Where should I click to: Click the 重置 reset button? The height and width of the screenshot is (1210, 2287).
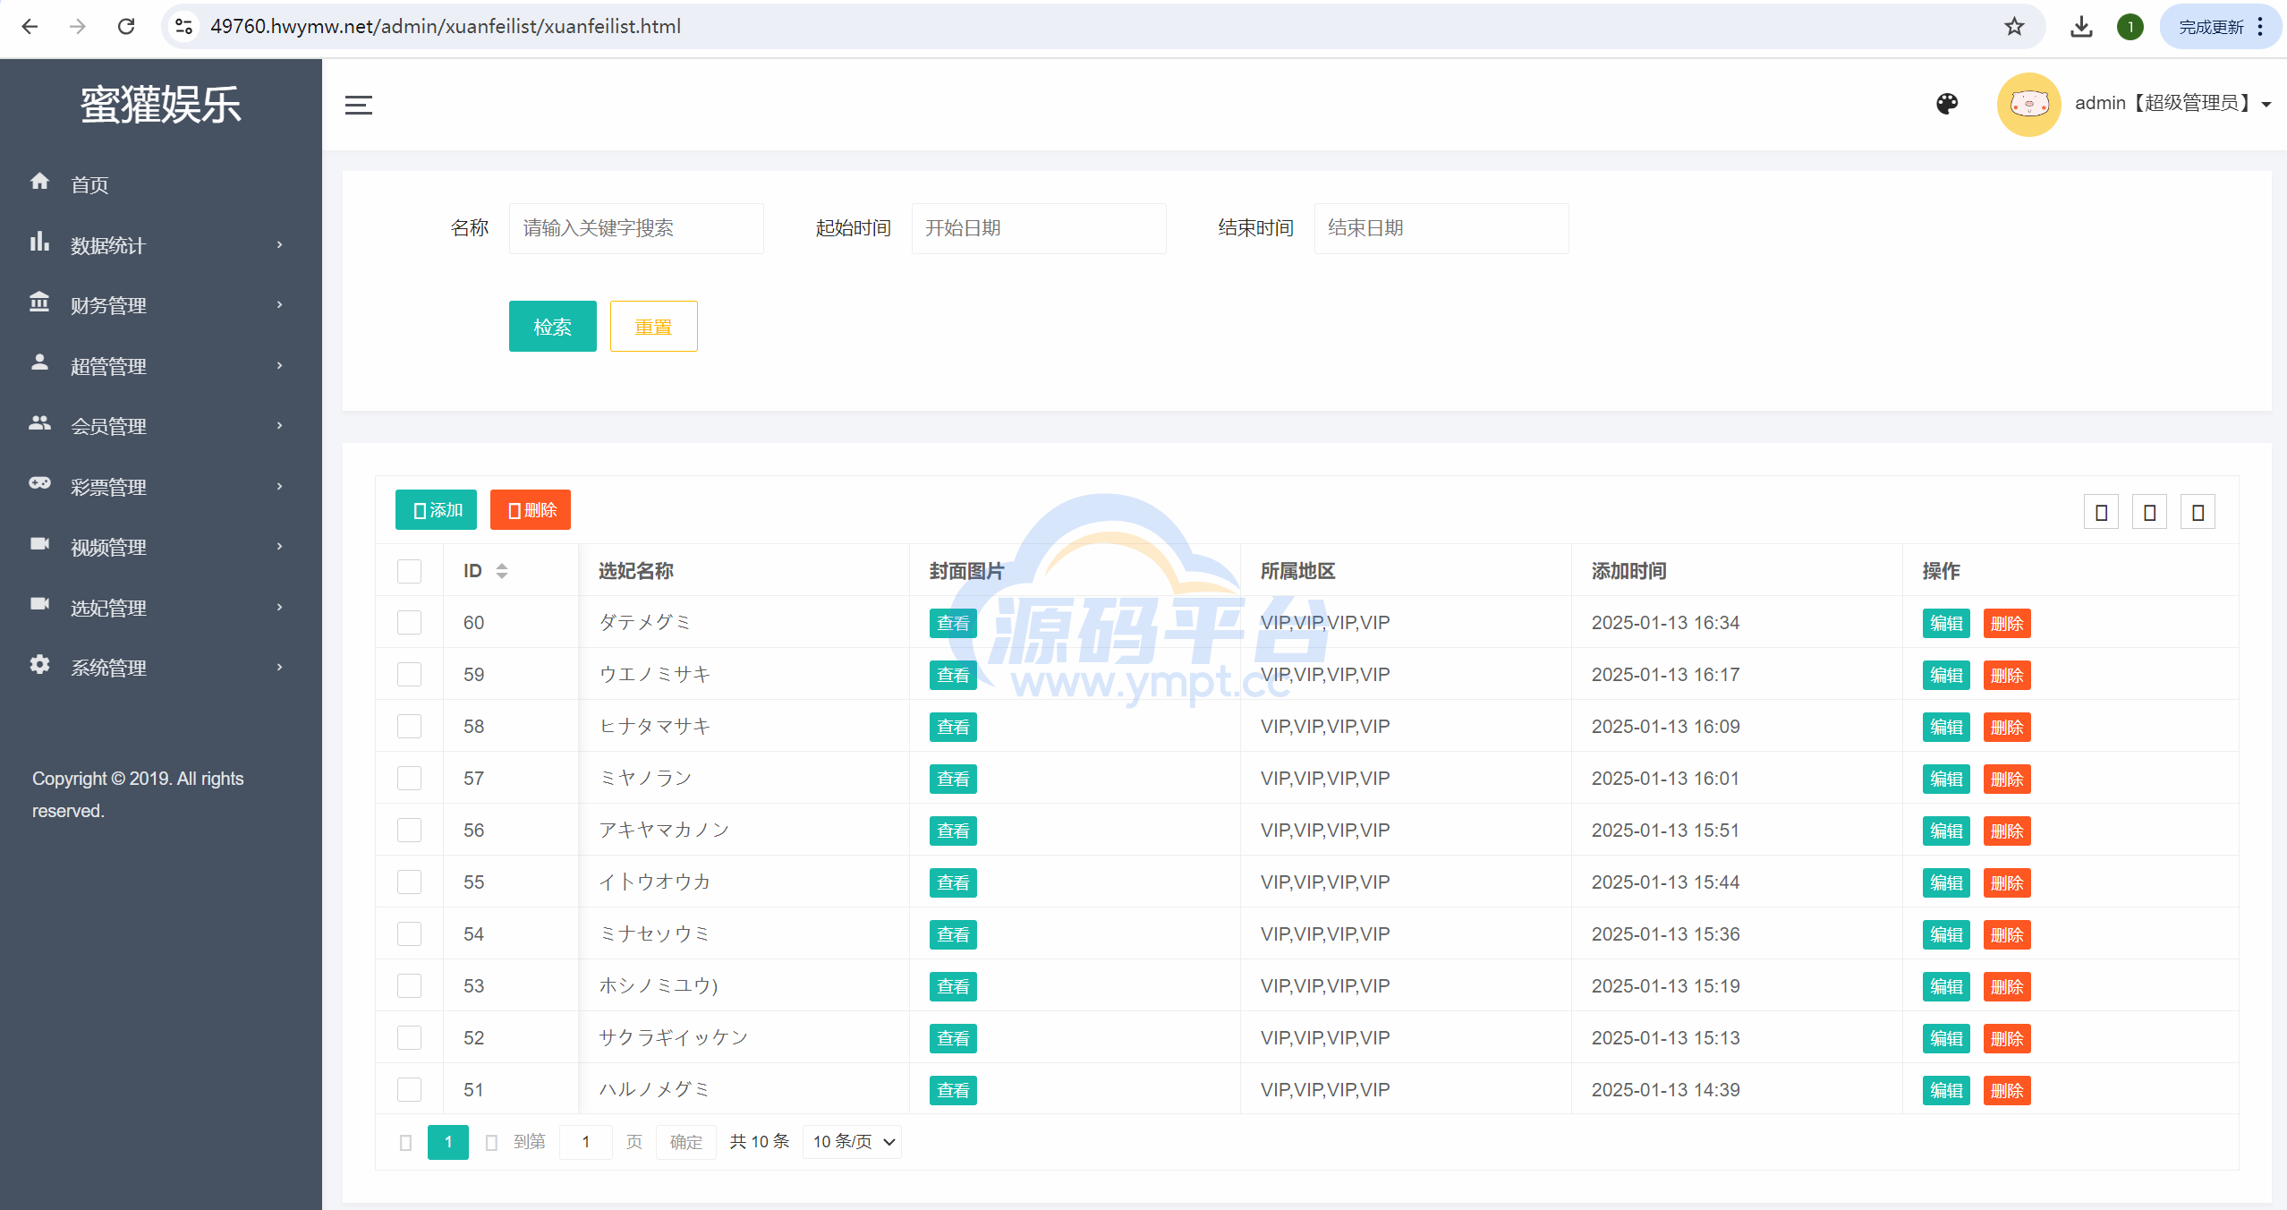[x=653, y=327]
